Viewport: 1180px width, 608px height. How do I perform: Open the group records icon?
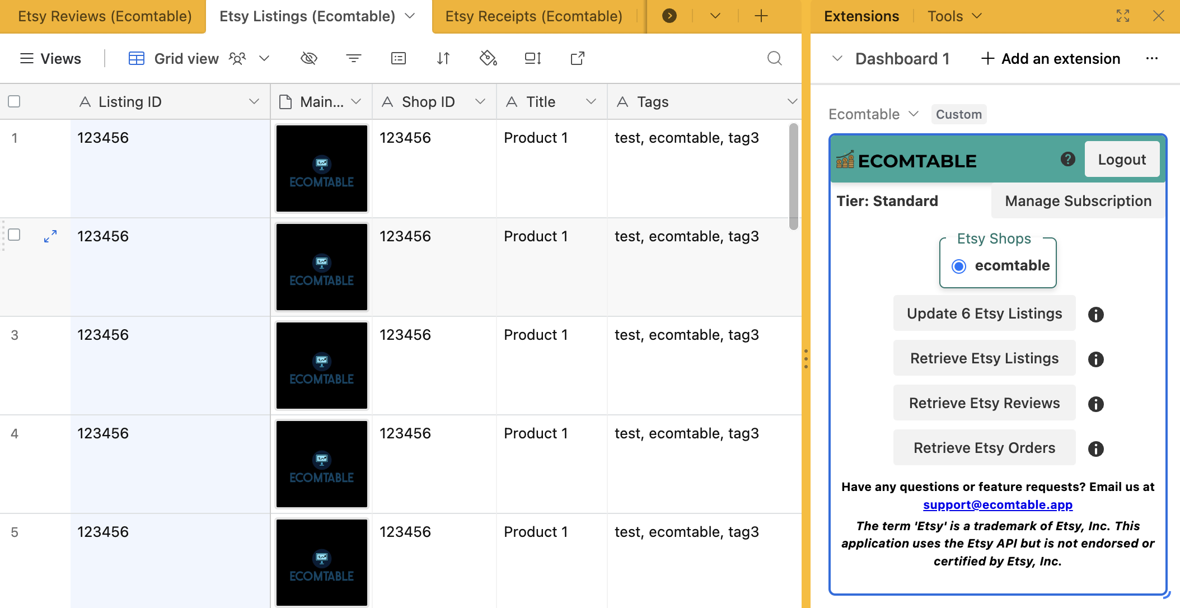pos(399,58)
